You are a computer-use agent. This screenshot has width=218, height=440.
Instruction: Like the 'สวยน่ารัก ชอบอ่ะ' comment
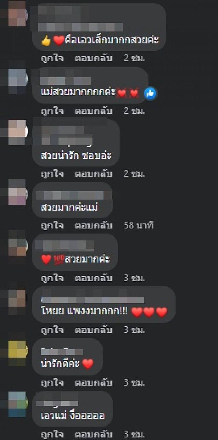pos(52,174)
